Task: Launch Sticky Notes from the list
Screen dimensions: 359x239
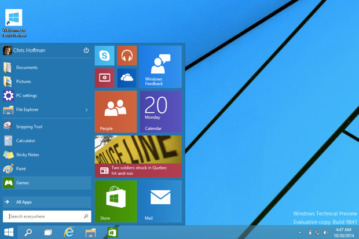Action: (x=47, y=155)
